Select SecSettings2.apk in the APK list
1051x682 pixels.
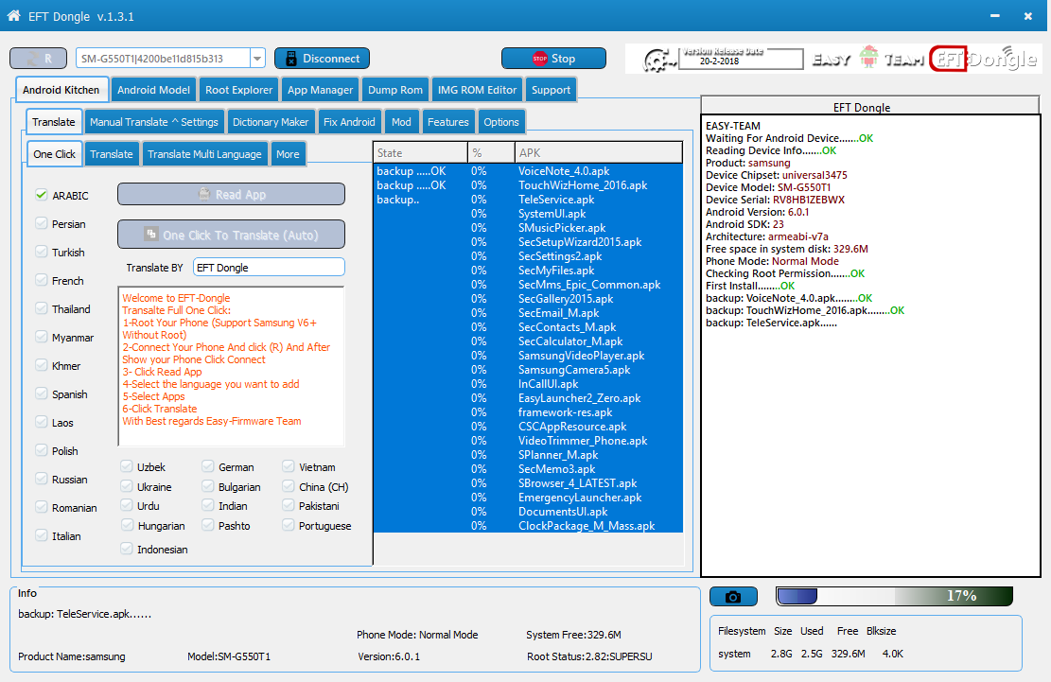[528, 256]
